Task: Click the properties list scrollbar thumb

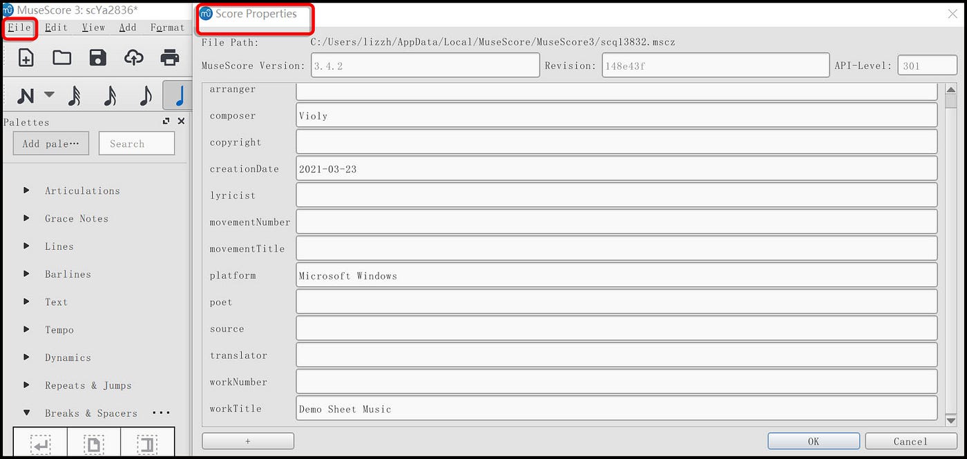Action: tap(951, 101)
